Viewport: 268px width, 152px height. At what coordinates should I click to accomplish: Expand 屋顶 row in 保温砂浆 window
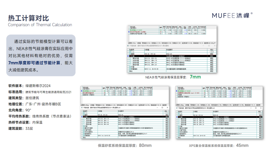tap(84, 115)
